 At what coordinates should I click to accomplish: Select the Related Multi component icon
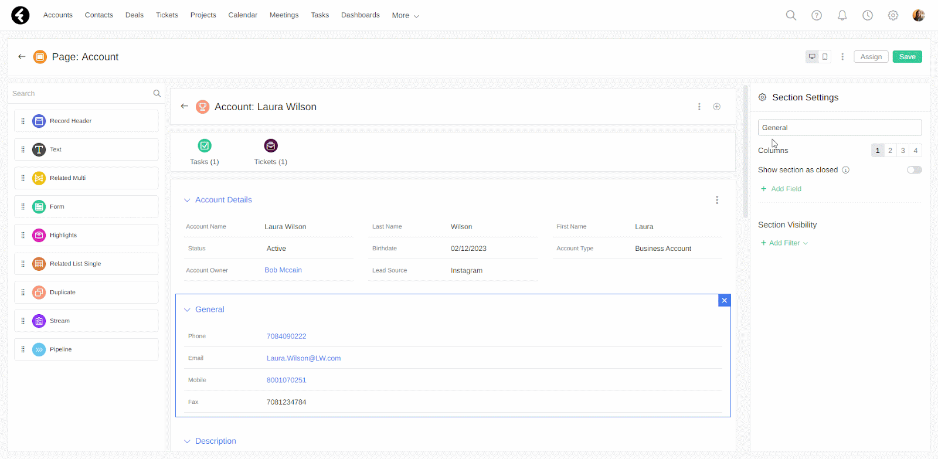[x=39, y=178]
